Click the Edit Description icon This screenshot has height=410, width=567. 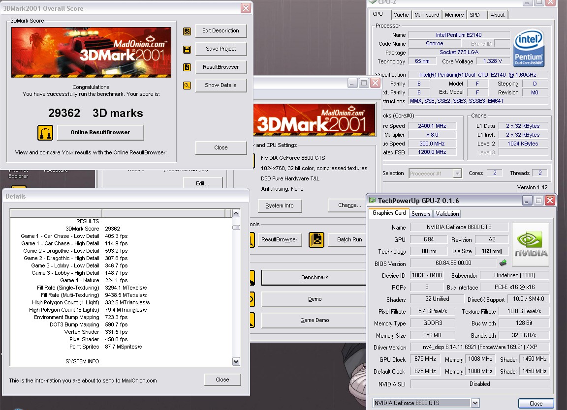[187, 31]
